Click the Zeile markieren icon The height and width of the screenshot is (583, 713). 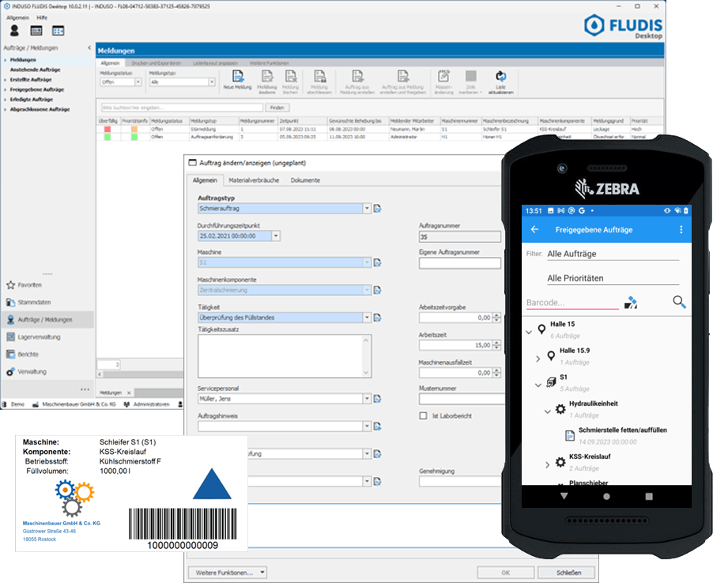coord(470,82)
